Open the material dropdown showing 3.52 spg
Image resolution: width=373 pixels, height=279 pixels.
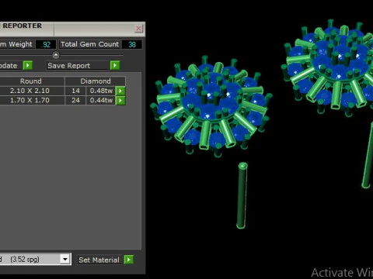[65, 259]
